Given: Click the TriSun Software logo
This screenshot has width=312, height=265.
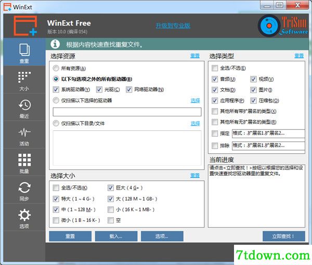Looking at the screenshot, I should pyautogui.click(x=283, y=26).
